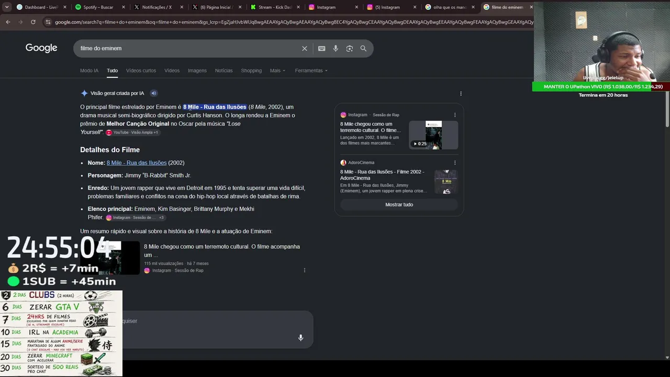Open the Instagram · Sessão de source chip under Elenco
This screenshot has width=670, height=377.
(136, 218)
